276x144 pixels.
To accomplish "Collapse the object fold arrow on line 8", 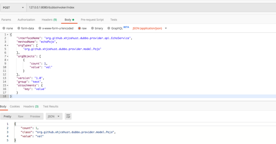I will 8,60.
